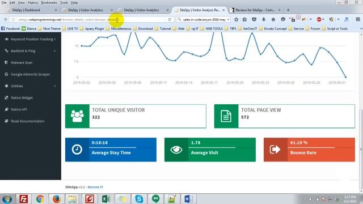Viewport: 363px width, 204px height.
Task: Click the Backlink & Ping link icon
Action: coord(6,50)
